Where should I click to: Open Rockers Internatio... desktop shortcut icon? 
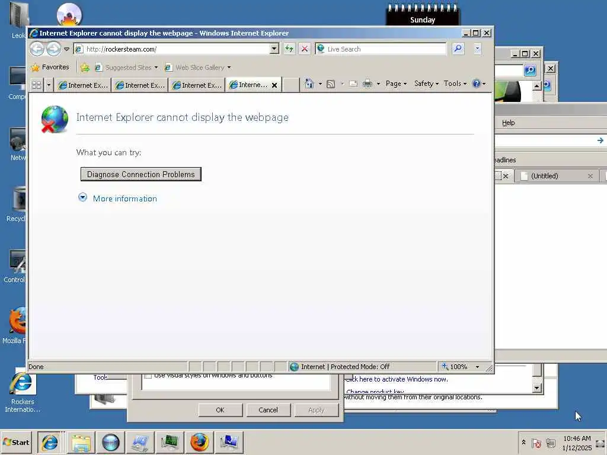click(x=22, y=391)
